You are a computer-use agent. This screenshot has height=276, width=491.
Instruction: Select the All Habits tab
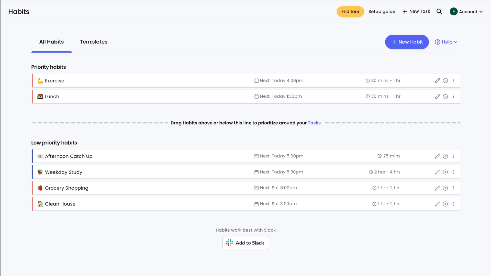point(51,42)
